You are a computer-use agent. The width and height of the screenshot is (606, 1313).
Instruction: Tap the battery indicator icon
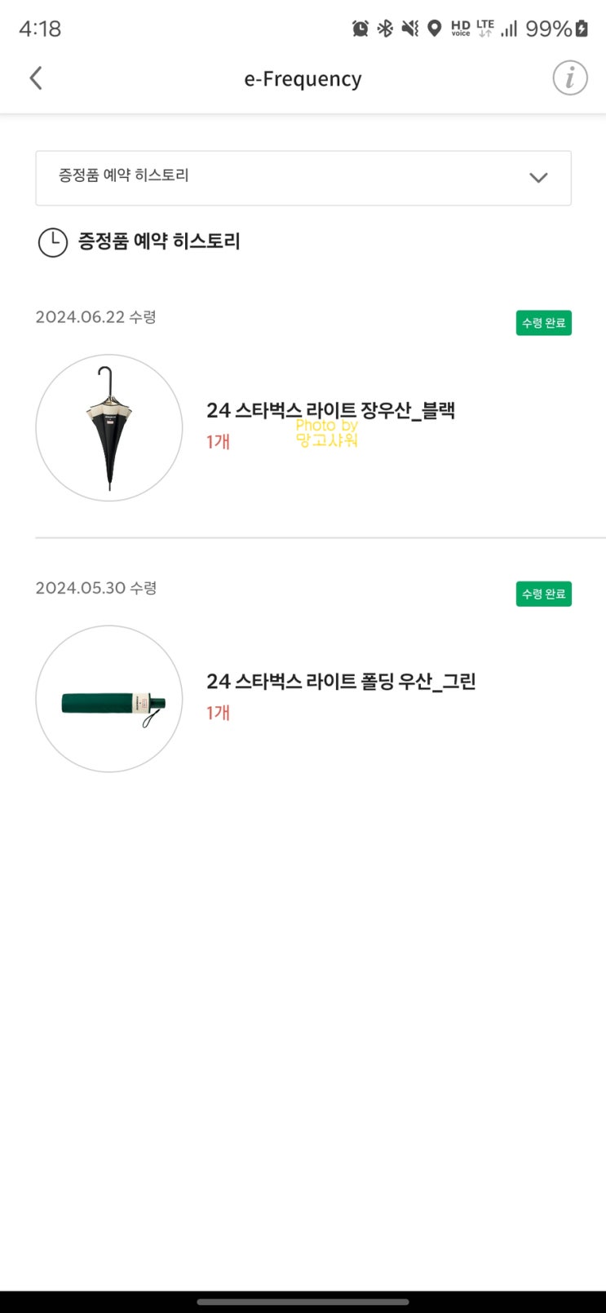[x=582, y=29]
